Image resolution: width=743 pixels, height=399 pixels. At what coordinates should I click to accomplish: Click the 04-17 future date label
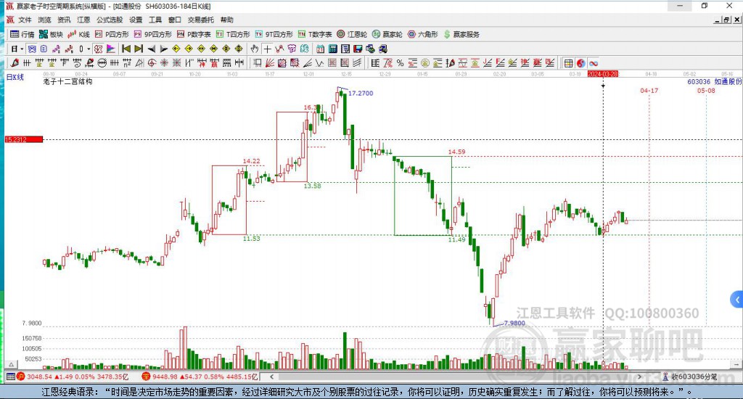[x=649, y=91]
